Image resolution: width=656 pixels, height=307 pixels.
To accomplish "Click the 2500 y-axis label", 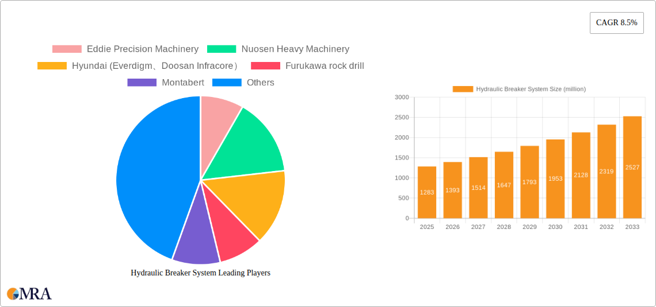I will (402, 118).
